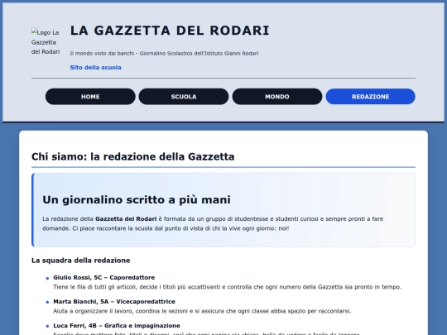Click the bold 'Gazzetta del Rodari' text
Screen dimensions: 447x335
126,218
